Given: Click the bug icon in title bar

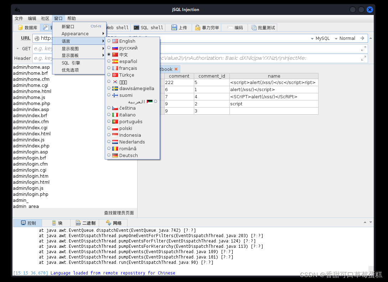Looking at the screenshot, I should click(17, 10).
